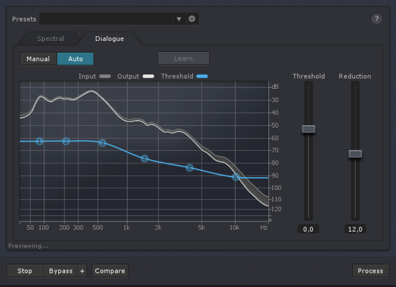The image size is (396, 287).
Task: Click the Output legend color indicator
Action: [148, 76]
